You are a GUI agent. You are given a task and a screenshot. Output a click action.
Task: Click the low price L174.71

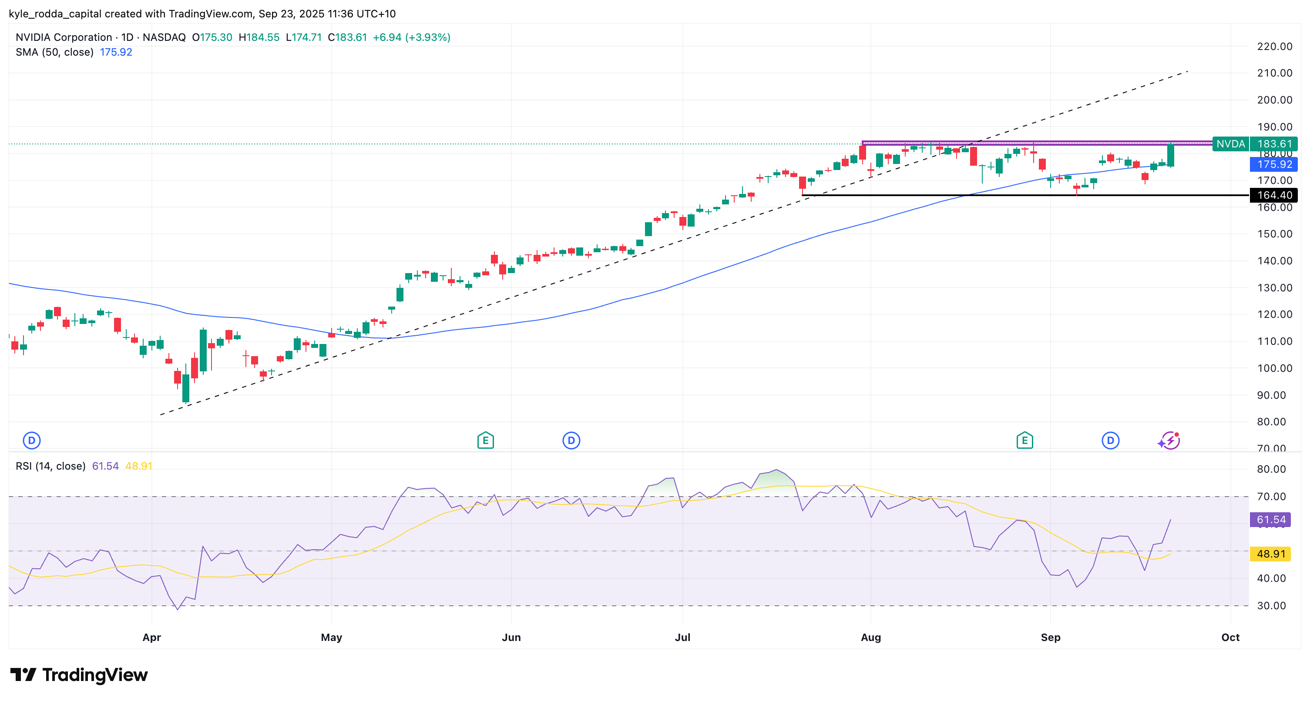(x=304, y=37)
